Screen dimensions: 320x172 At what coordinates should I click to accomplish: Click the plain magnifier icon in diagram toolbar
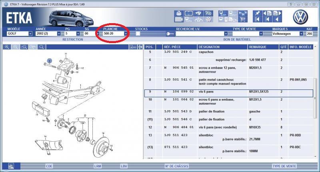42,47
